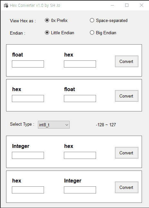Click the 'View Hex as :' label
Screen dimensions: 149x208
click(23, 21)
